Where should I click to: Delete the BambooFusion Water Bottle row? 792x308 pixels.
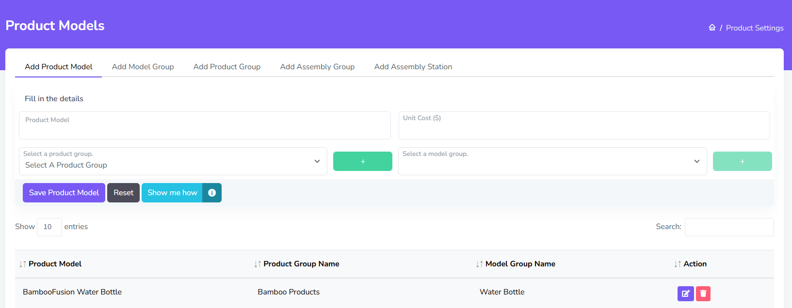click(703, 293)
